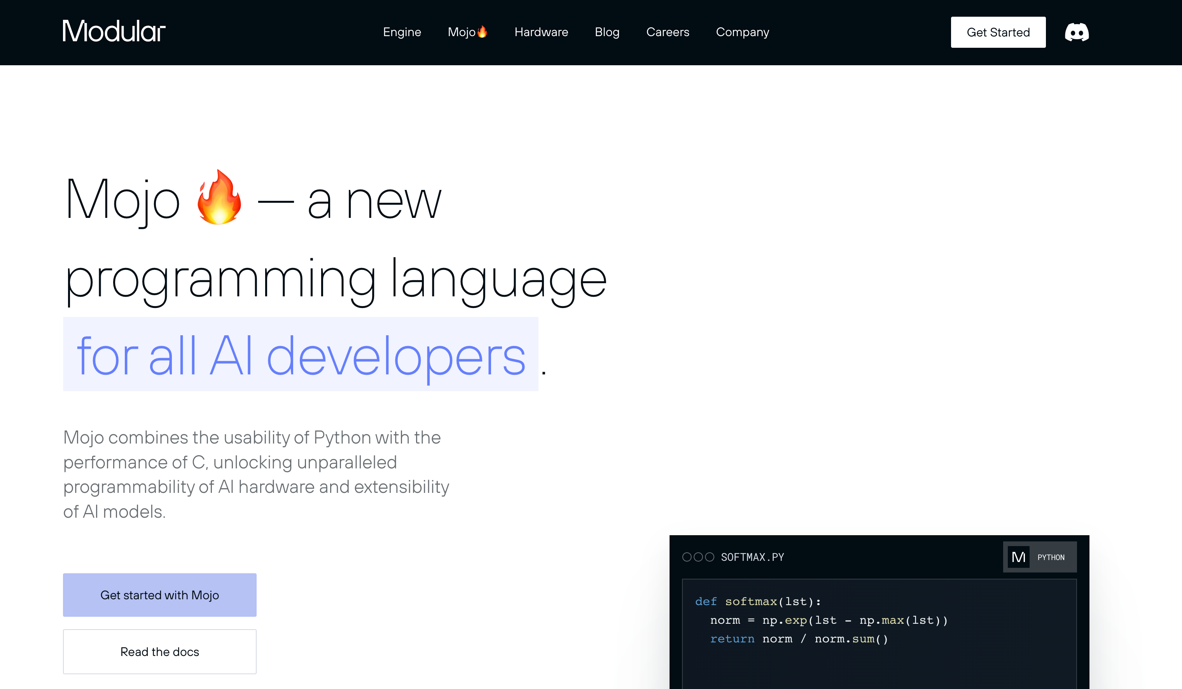Click Get started with Mojo button
Image resolution: width=1182 pixels, height=689 pixels.
click(x=159, y=595)
